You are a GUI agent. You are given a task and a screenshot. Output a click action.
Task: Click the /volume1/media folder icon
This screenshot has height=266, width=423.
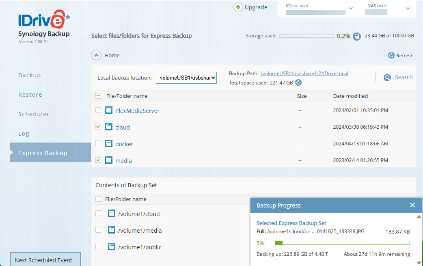coord(111,230)
